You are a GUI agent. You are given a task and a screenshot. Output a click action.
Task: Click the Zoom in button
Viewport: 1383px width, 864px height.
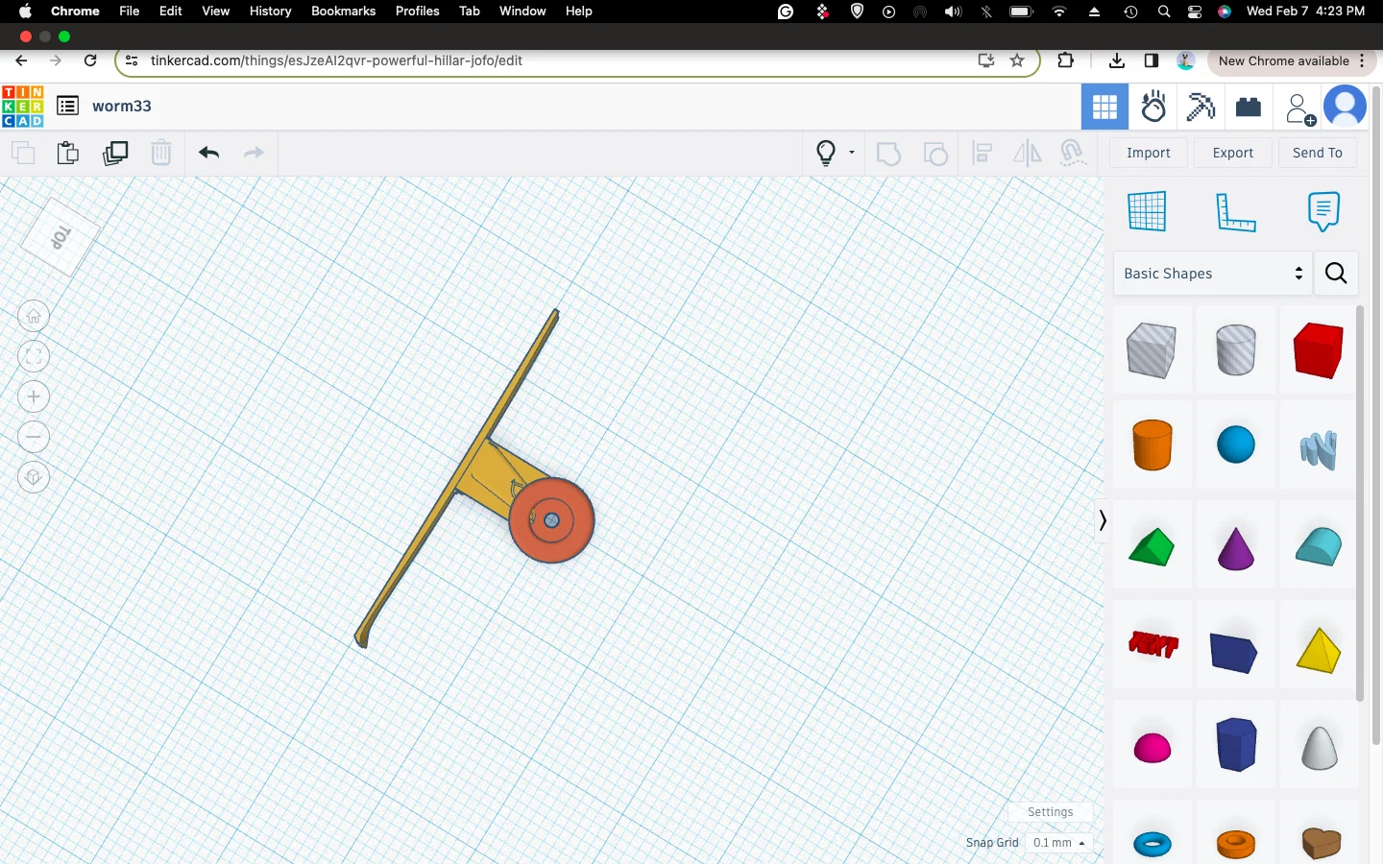click(x=34, y=396)
